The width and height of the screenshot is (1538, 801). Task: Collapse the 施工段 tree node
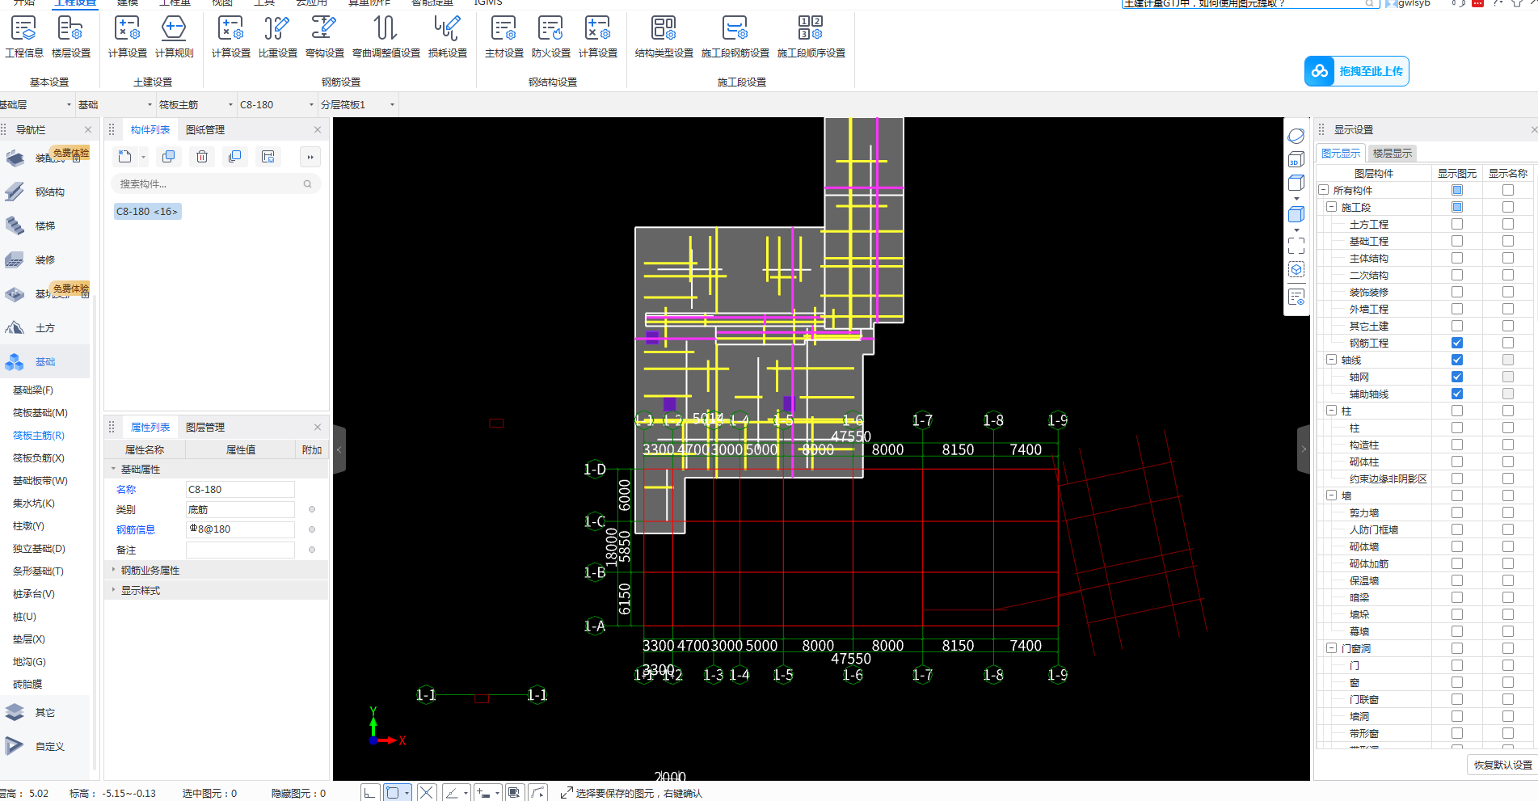pos(1331,207)
